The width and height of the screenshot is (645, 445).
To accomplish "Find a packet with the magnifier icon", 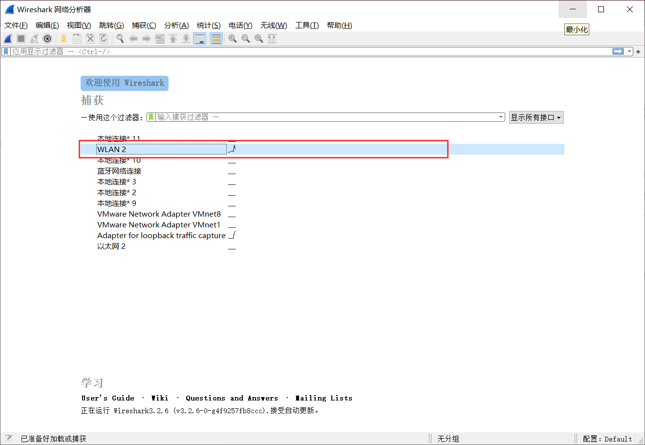I will click(120, 39).
